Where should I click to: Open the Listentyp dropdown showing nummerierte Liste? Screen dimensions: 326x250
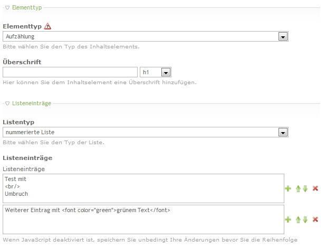(146, 132)
